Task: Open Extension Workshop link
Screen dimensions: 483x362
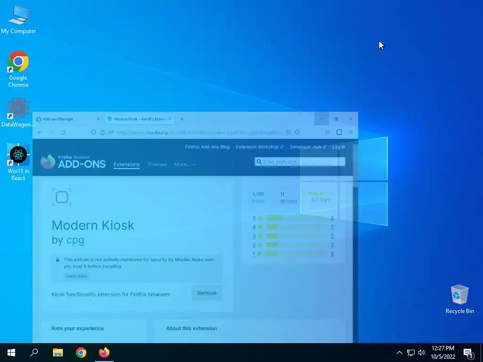Action: (259, 147)
